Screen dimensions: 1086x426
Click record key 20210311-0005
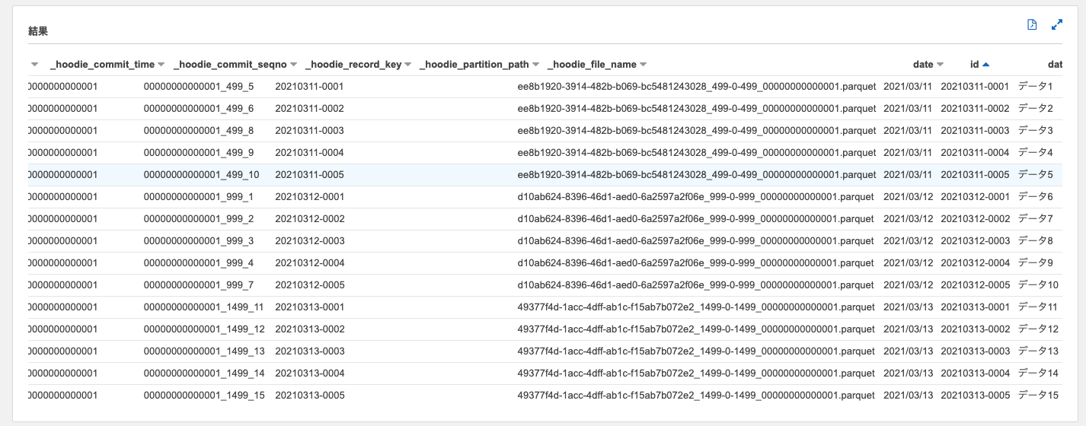(309, 175)
